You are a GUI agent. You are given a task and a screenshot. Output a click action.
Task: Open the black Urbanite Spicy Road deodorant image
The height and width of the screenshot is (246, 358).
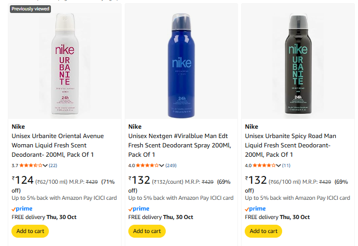pyautogui.click(x=298, y=61)
